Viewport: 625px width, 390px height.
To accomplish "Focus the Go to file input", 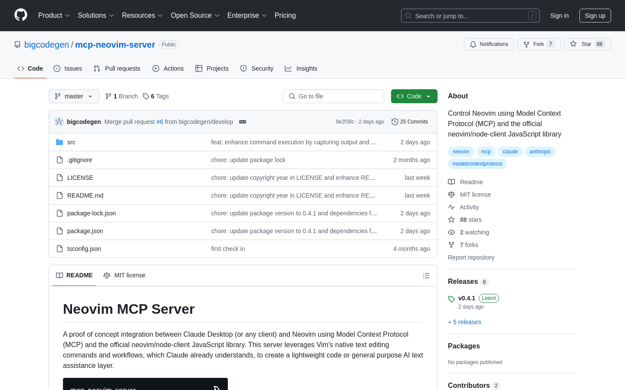I will coord(333,96).
